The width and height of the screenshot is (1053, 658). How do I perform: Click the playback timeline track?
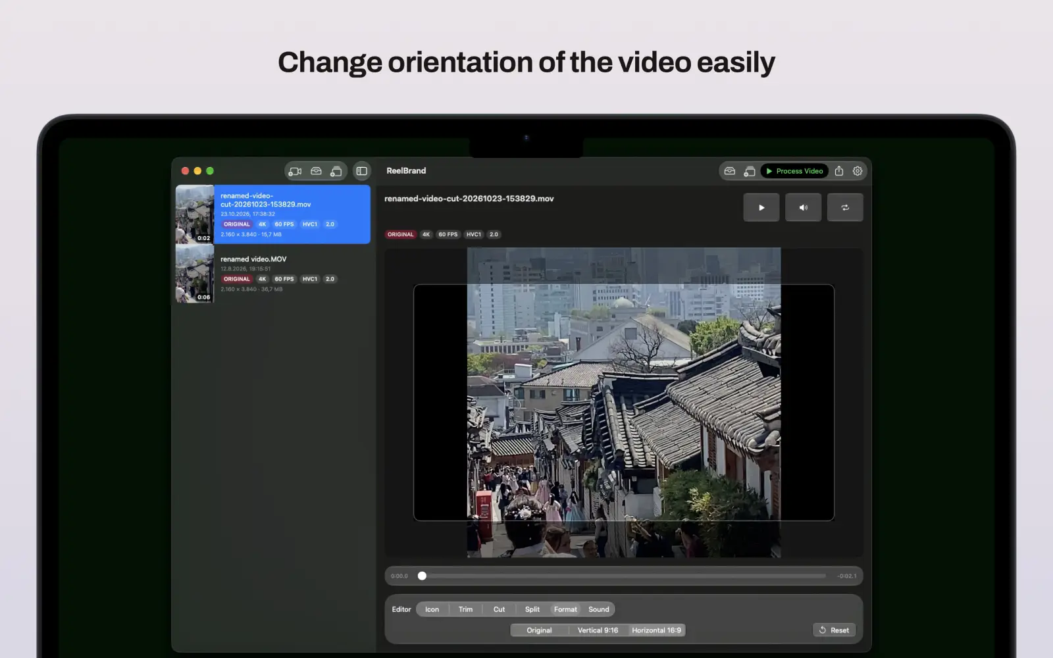coord(623,576)
